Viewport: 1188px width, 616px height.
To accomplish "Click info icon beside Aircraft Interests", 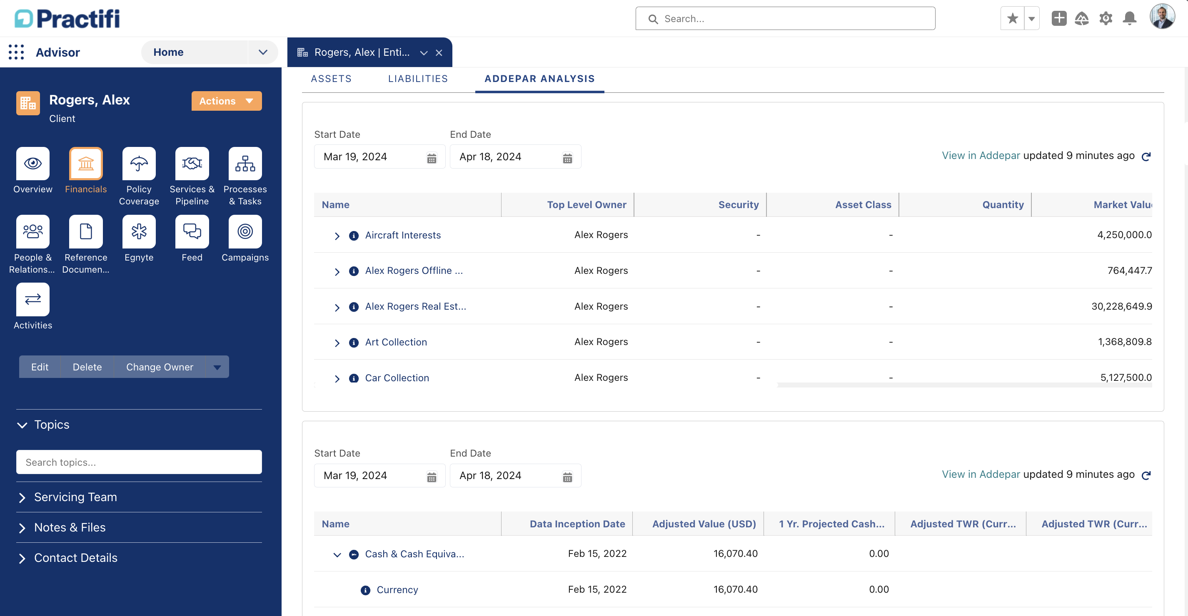I will (x=354, y=236).
